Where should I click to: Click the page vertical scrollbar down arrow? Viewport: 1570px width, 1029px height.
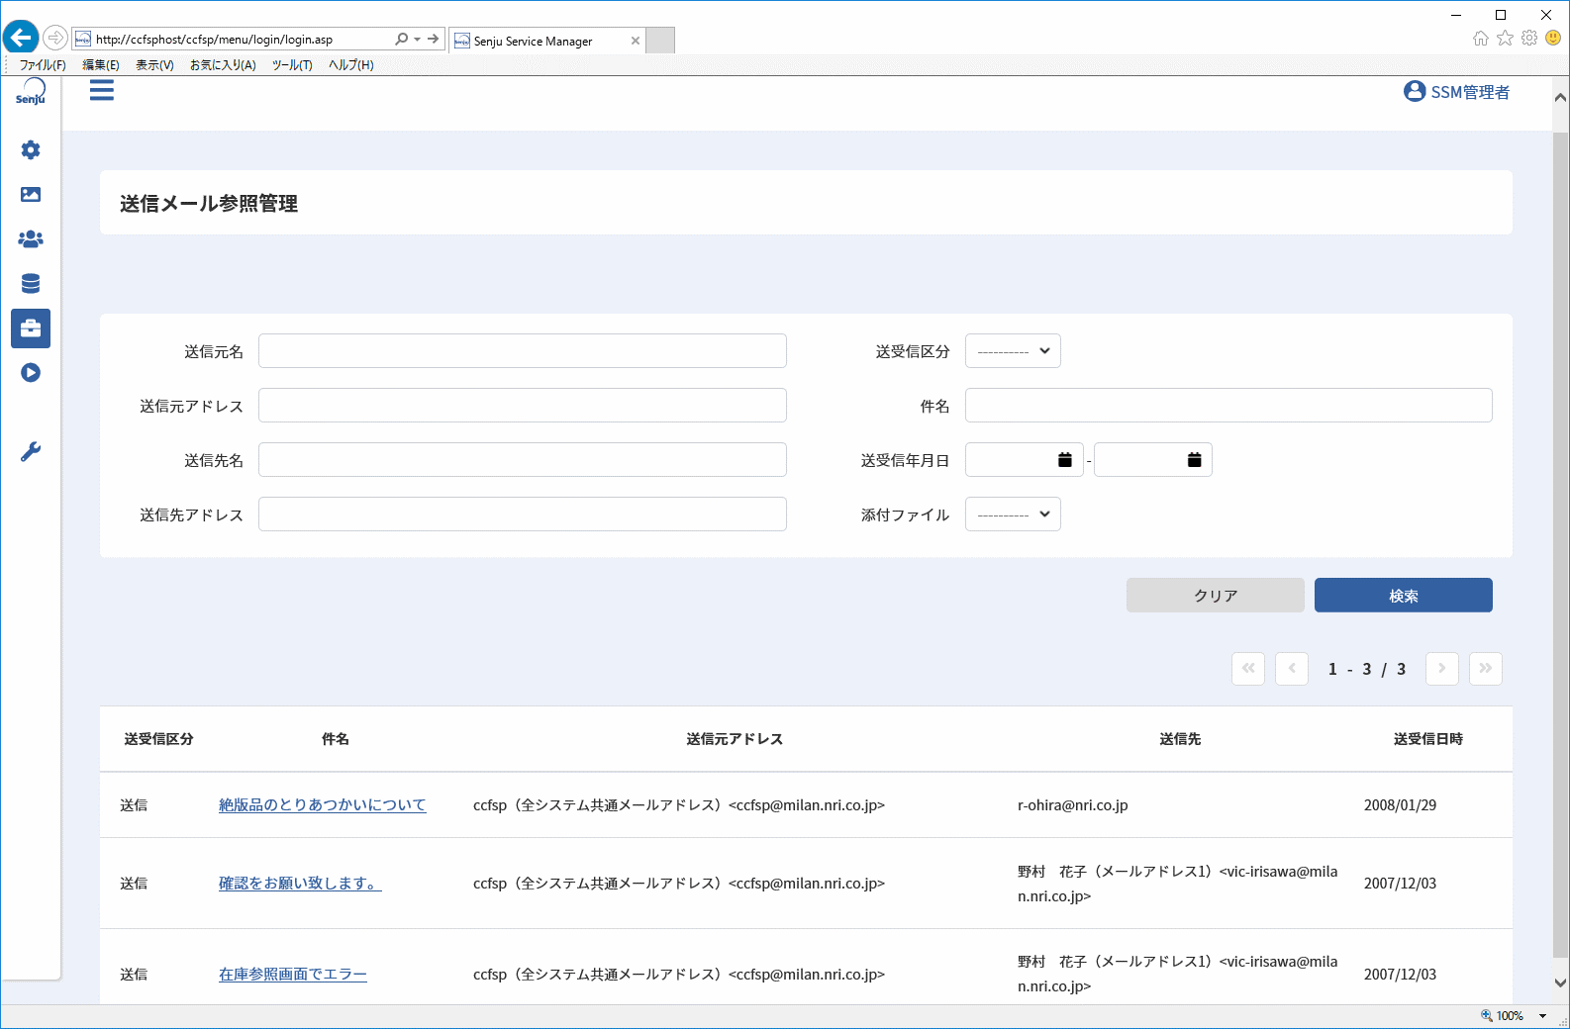(x=1561, y=983)
